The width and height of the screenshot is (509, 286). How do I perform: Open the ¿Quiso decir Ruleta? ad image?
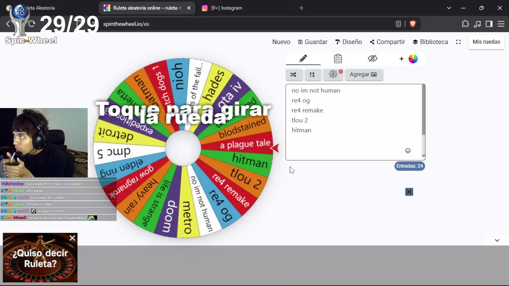40,258
